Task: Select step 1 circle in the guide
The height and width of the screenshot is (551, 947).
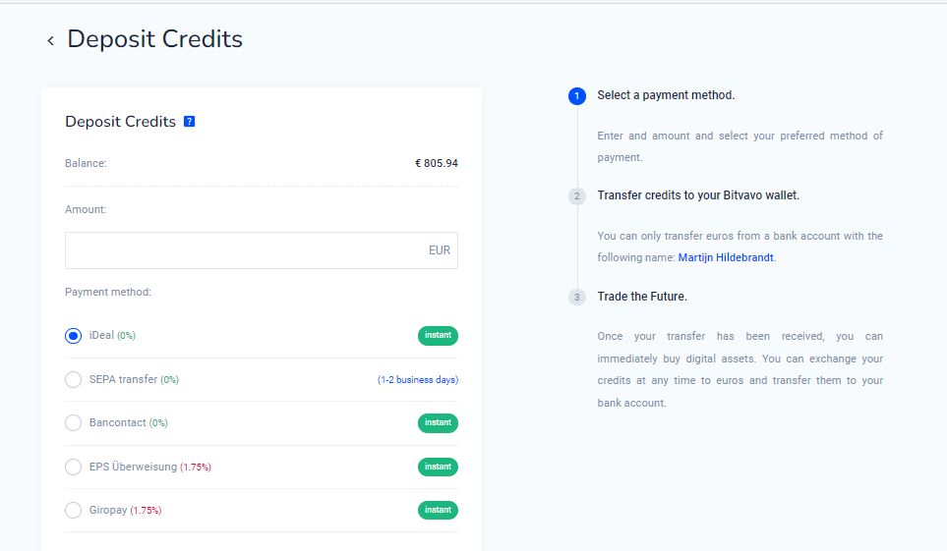Action: tap(577, 96)
